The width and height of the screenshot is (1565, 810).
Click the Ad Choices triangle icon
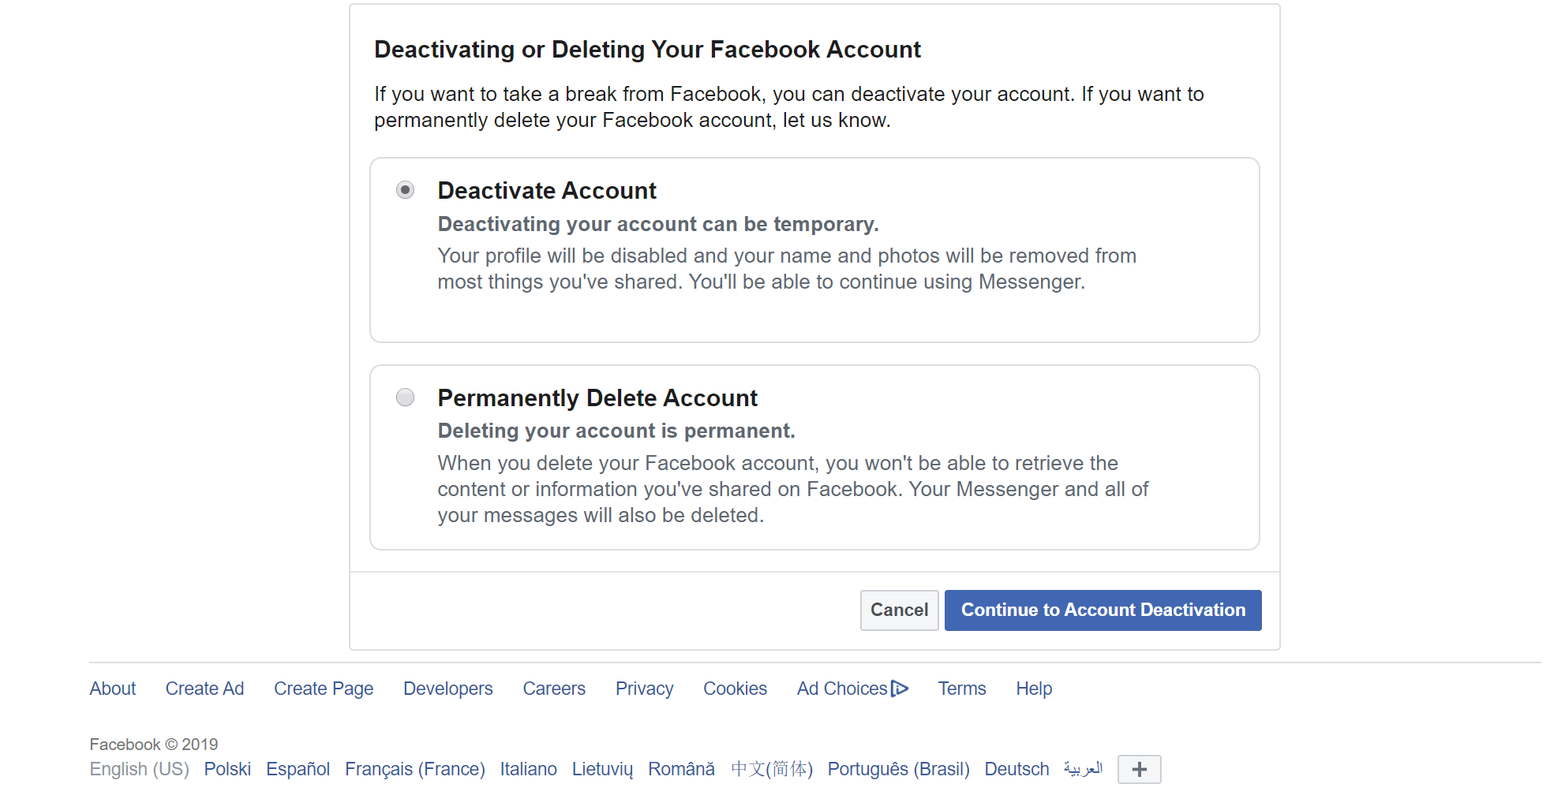pyautogui.click(x=900, y=689)
